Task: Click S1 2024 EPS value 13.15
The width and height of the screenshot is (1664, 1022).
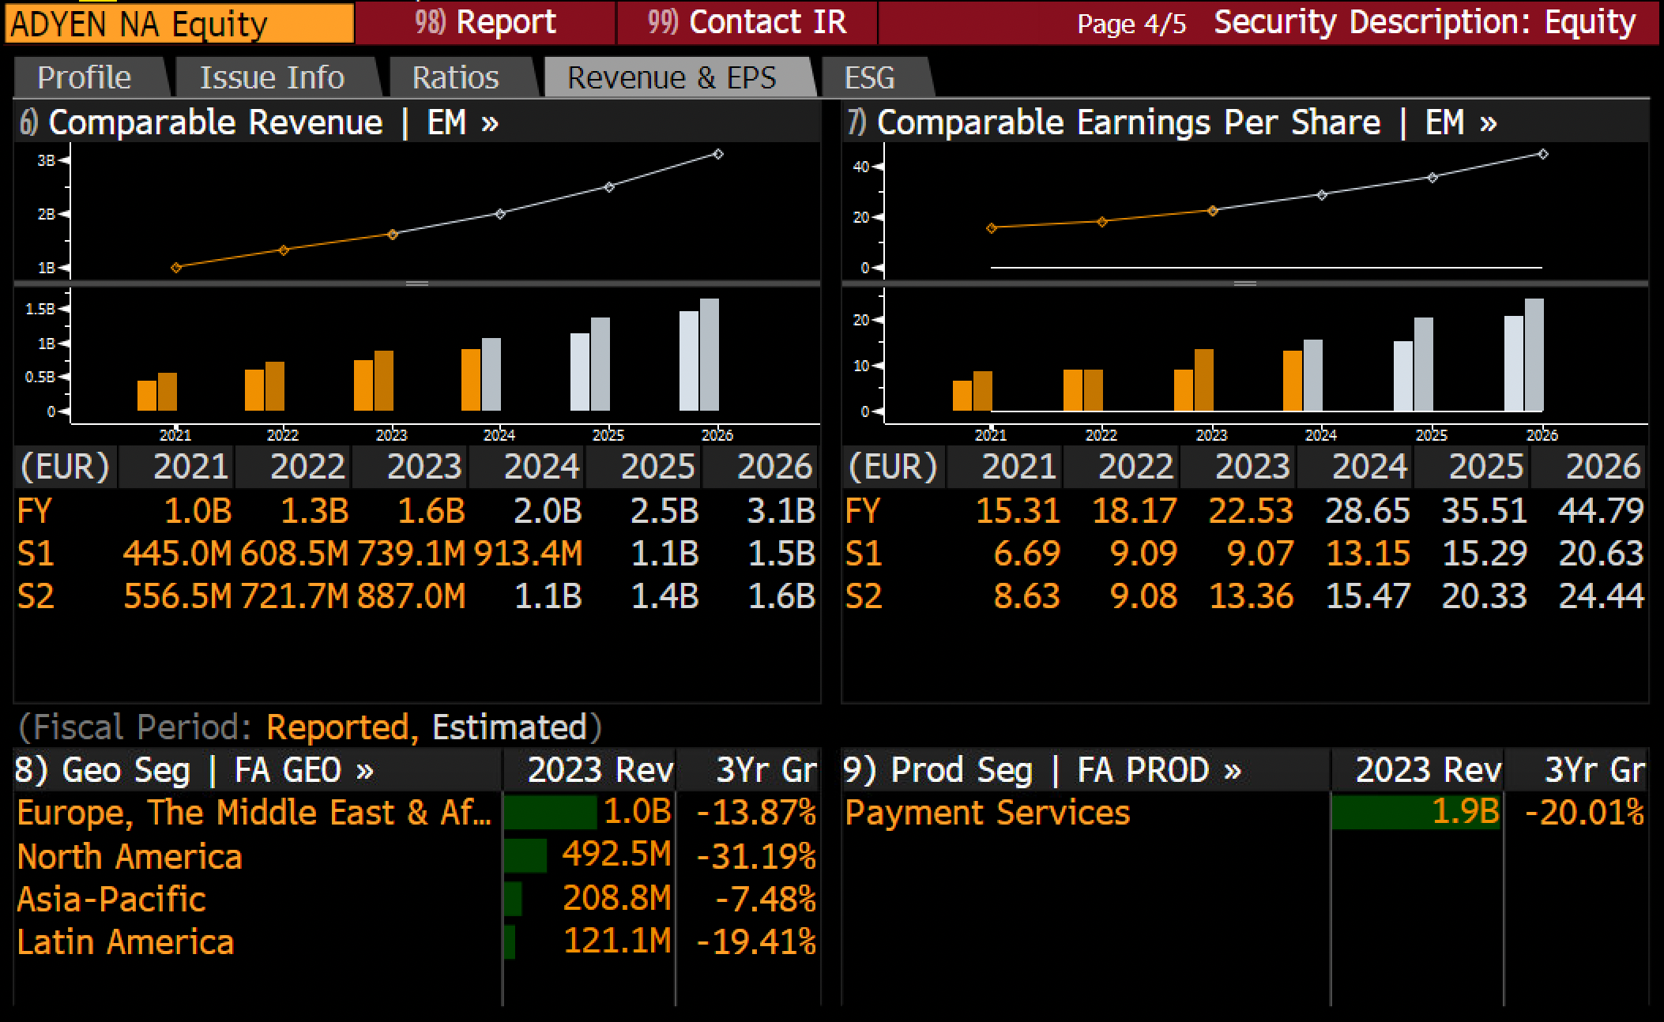Action: 1368,554
